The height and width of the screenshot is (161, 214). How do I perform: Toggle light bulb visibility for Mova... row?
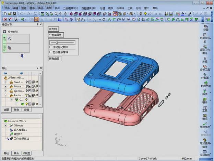click(x=27, y=86)
